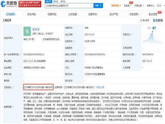Open 消息中心 in header
The height and width of the screenshot is (124, 165).
click(x=153, y=6)
